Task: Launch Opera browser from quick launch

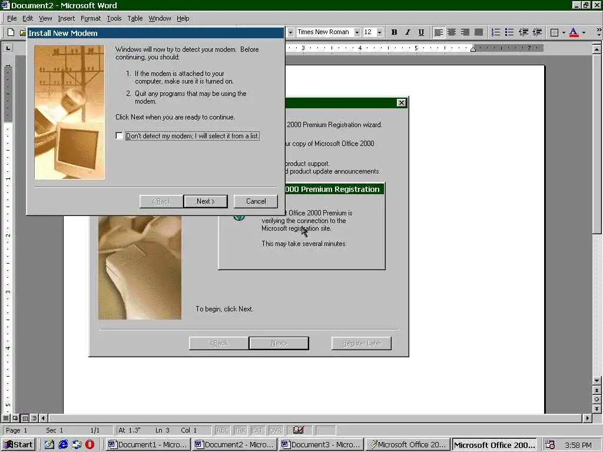Action: pyautogui.click(x=90, y=444)
